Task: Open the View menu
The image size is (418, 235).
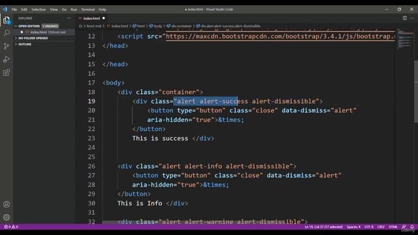Action: pyautogui.click(x=54, y=9)
